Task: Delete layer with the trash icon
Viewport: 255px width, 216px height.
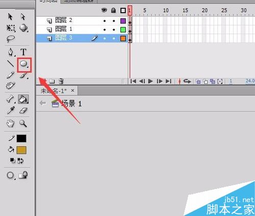Action: point(61,82)
